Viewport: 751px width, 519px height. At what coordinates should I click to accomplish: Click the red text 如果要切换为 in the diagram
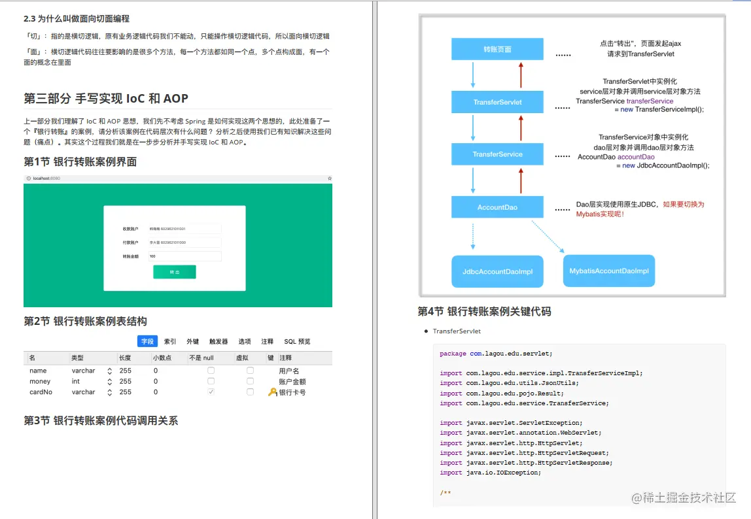tap(684, 205)
